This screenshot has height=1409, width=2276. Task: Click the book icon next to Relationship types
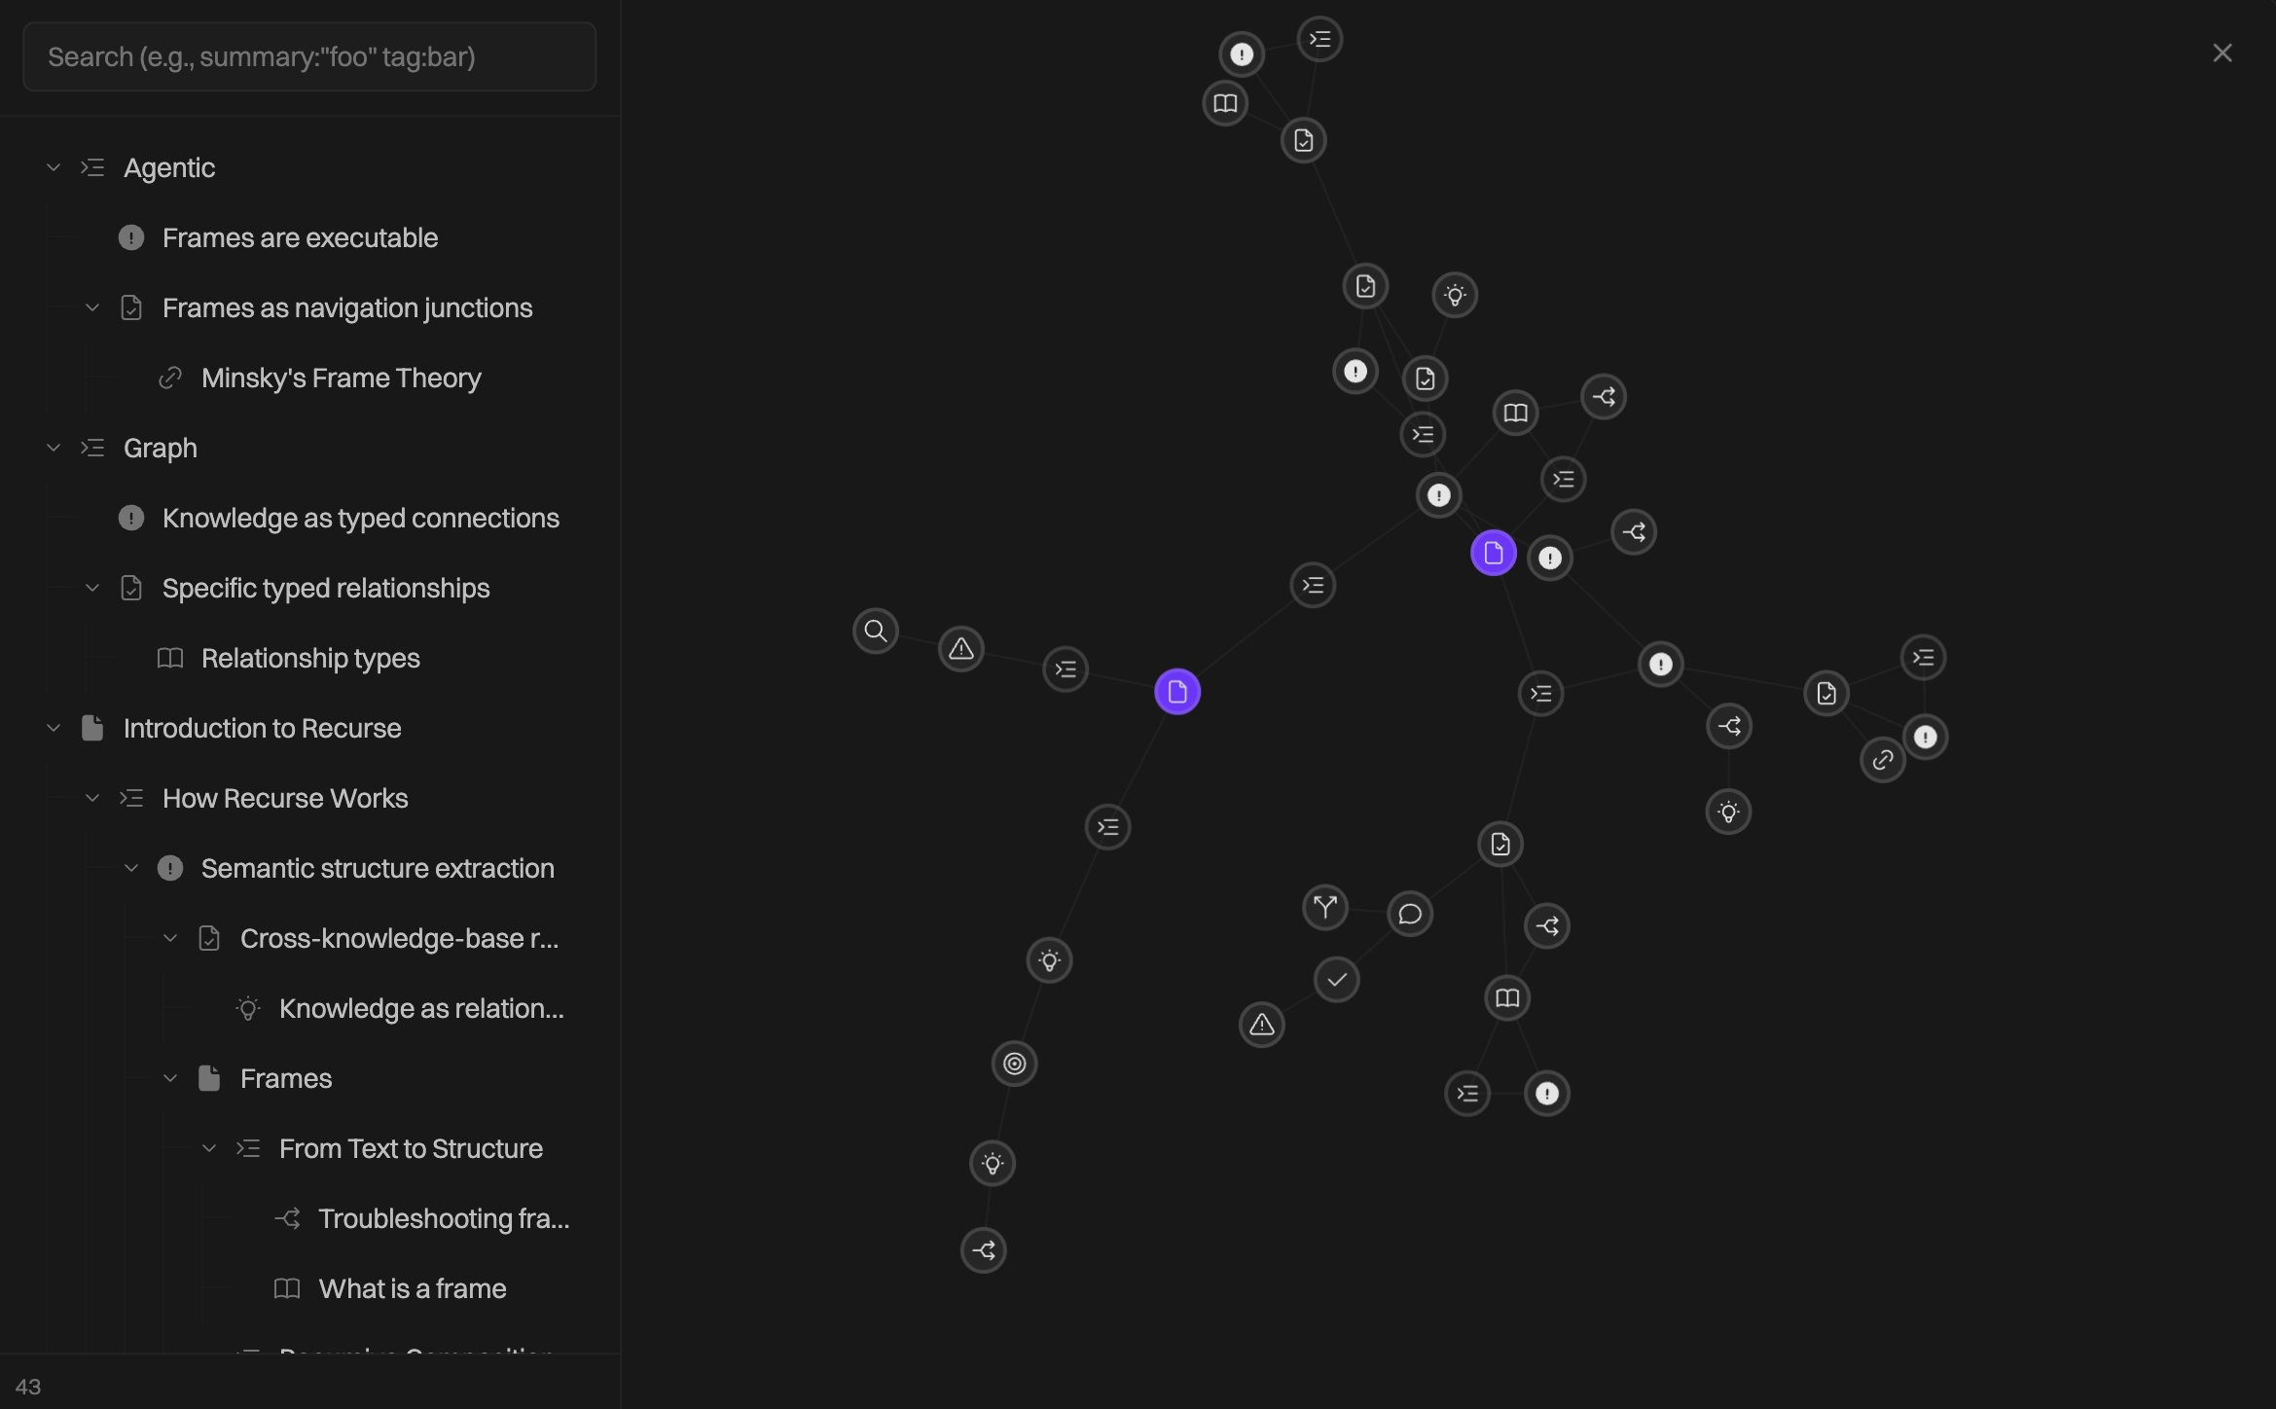(170, 658)
